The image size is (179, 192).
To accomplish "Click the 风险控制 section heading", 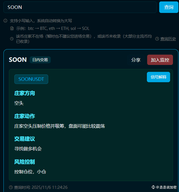I will [x=25, y=162].
